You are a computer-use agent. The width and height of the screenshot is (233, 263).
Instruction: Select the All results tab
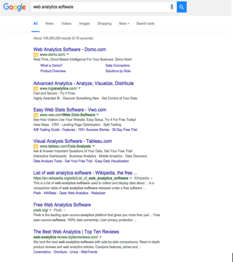[x=35, y=24]
